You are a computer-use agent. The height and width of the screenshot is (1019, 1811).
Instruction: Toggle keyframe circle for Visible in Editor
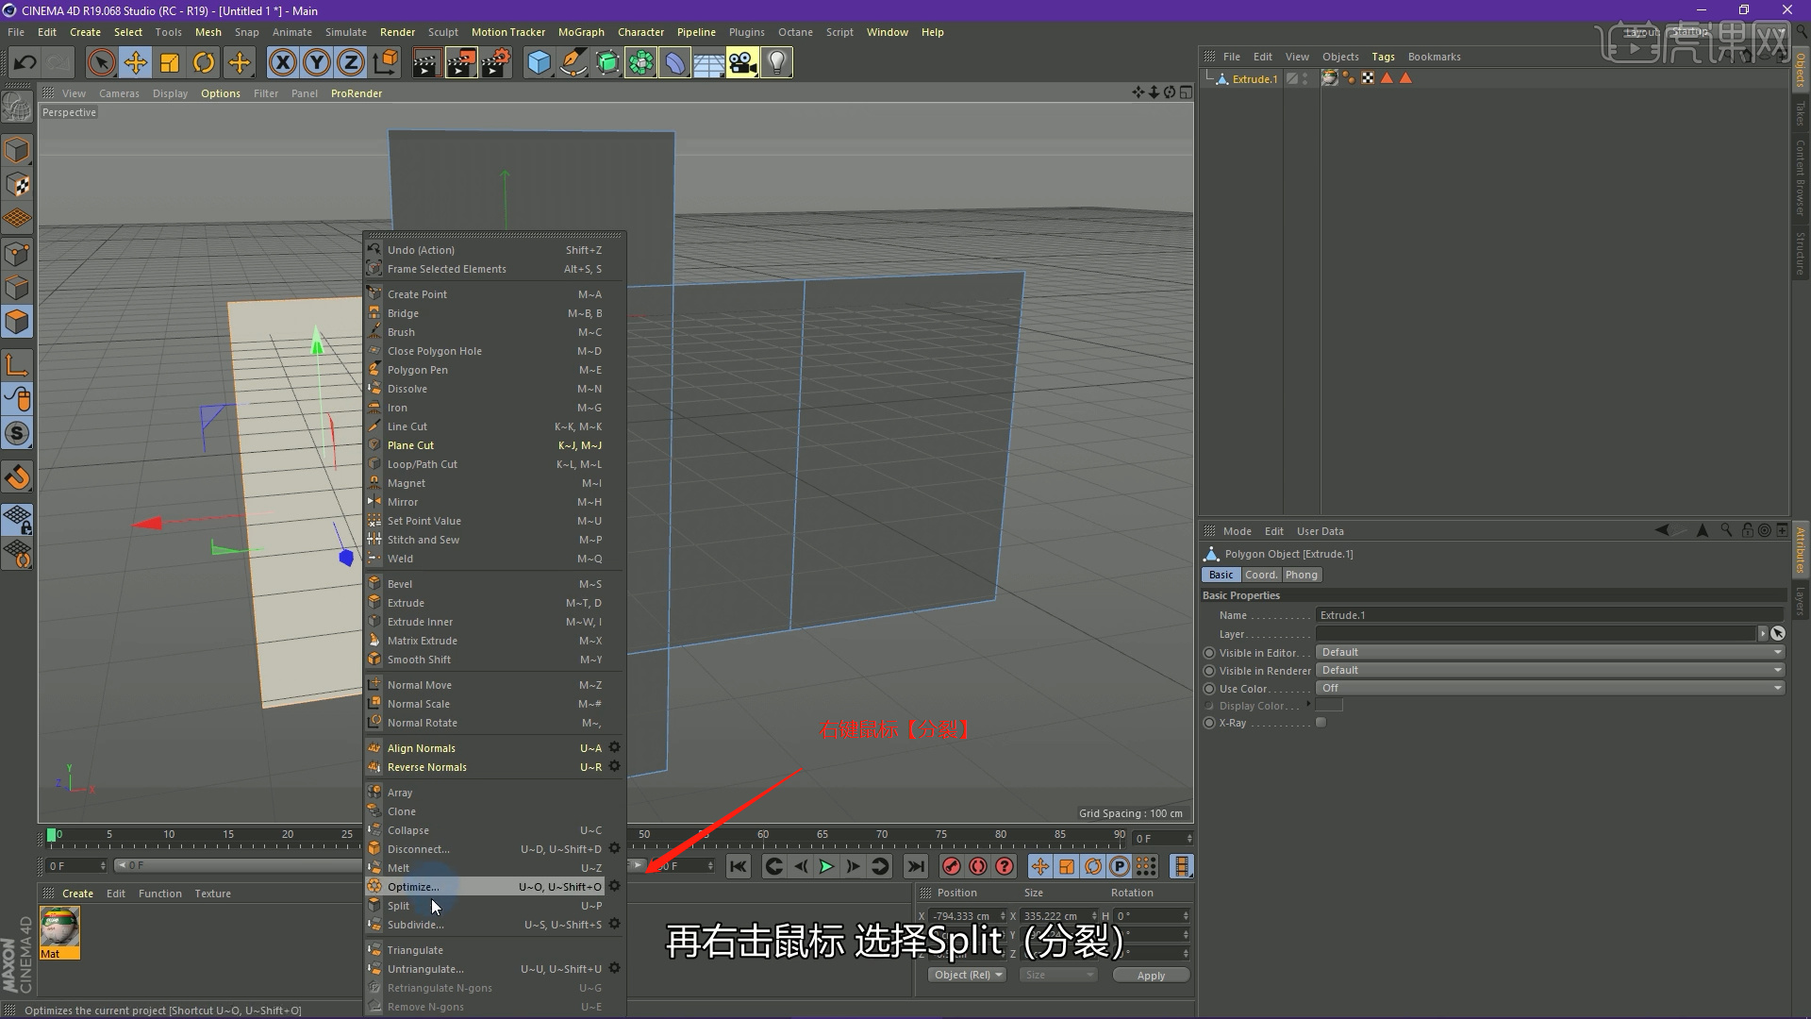coord(1209,653)
